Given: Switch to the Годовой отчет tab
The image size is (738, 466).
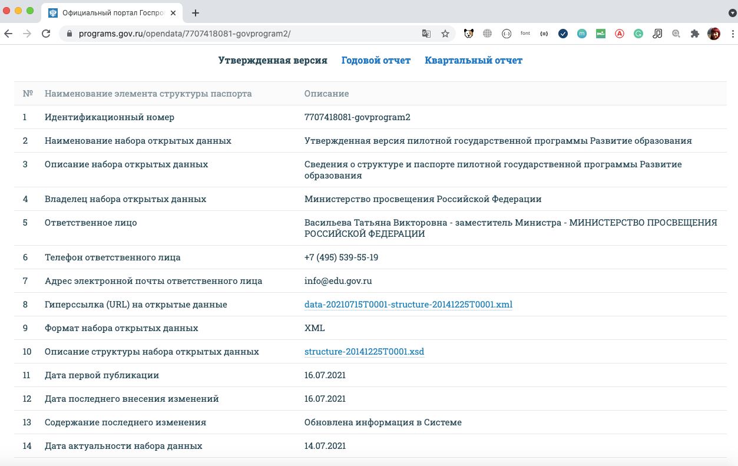Looking at the screenshot, I should click(x=376, y=60).
